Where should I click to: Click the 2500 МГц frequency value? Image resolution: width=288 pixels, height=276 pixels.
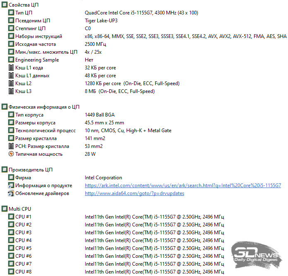point(95,44)
